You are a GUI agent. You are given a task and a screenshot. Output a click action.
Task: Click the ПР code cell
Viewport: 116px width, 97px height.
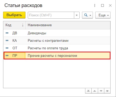pyautogui.click(x=15, y=56)
